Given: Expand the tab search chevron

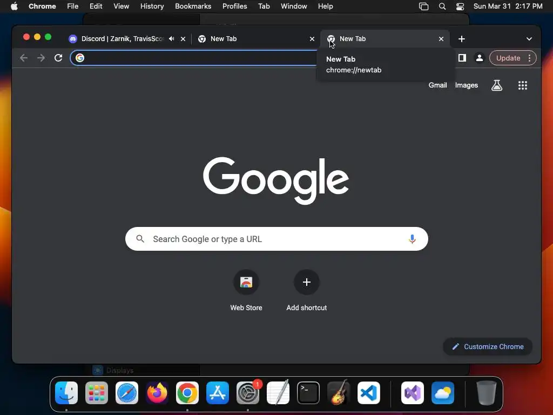Looking at the screenshot, I should tap(529, 39).
